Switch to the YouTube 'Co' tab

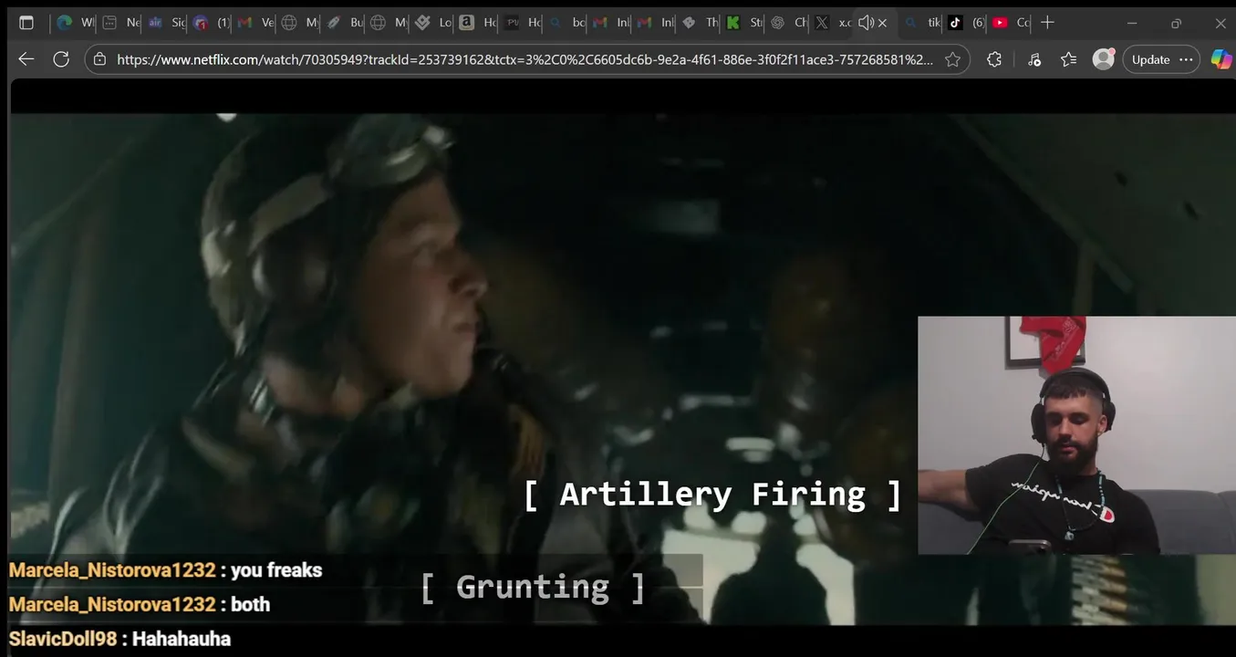(1010, 23)
